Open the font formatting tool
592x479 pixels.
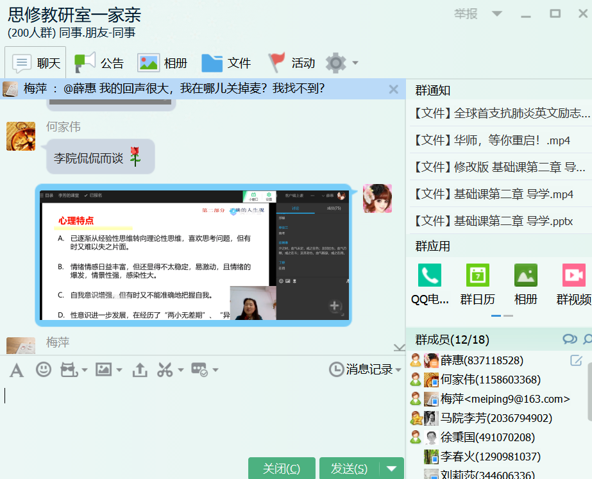click(x=16, y=369)
